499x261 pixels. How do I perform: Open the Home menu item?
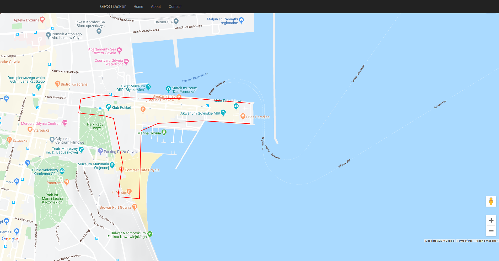[x=138, y=7]
